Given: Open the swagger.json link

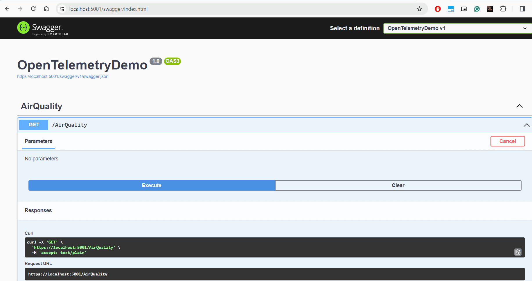Looking at the screenshot, I should tap(63, 76).
